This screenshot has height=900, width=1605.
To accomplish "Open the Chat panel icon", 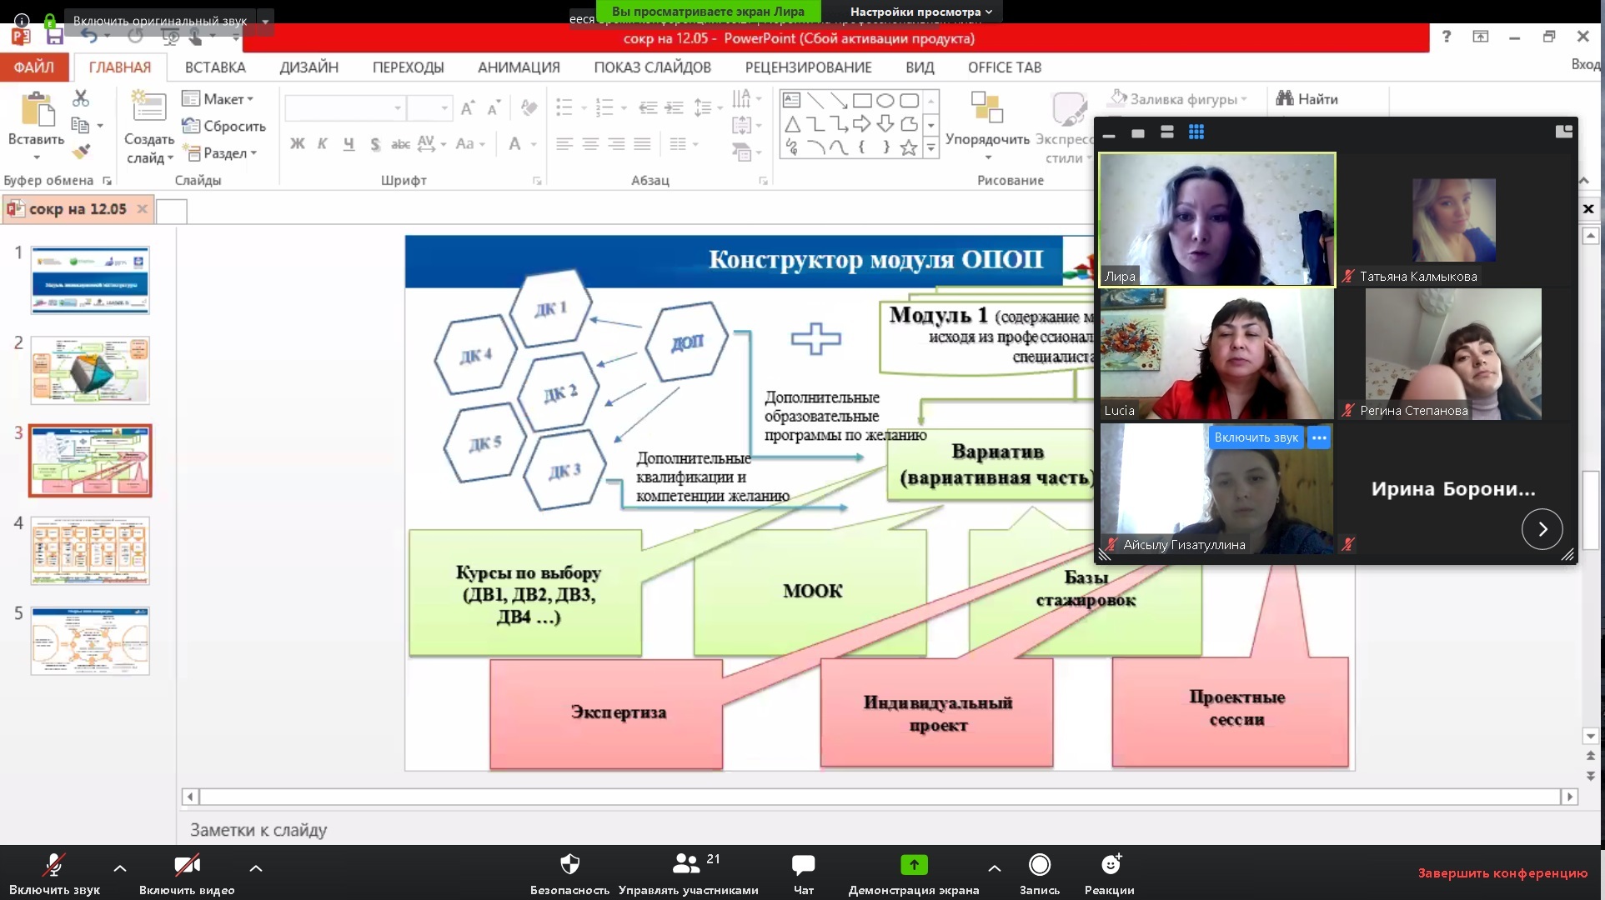I will (x=803, y=865).
